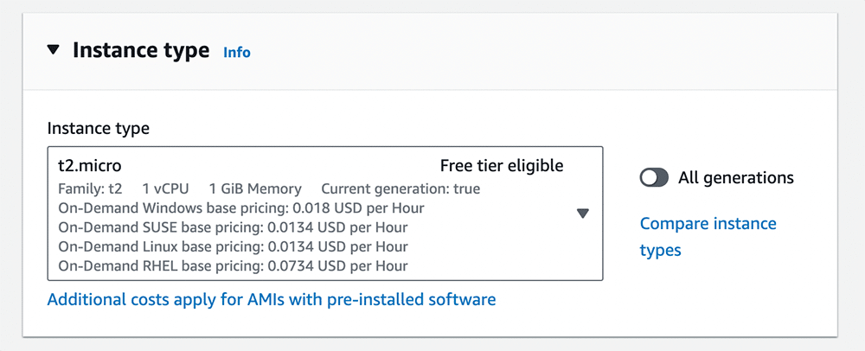The width and height of the screenshot is (865, 351).
Task: Click the Instance type section heading
Action: (141, 50)
